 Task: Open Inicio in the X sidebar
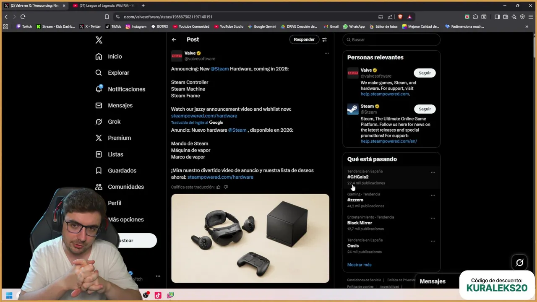109,57
